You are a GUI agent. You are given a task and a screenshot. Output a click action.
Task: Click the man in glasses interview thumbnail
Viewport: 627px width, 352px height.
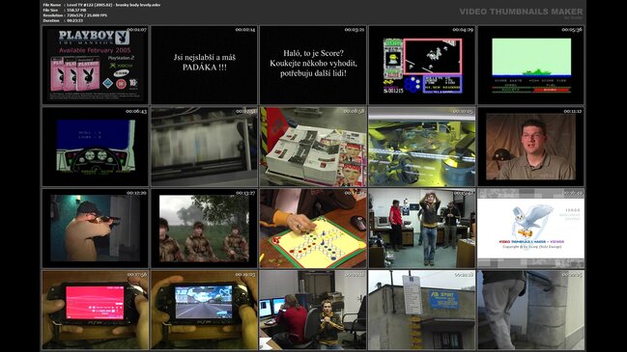[531, 147]
